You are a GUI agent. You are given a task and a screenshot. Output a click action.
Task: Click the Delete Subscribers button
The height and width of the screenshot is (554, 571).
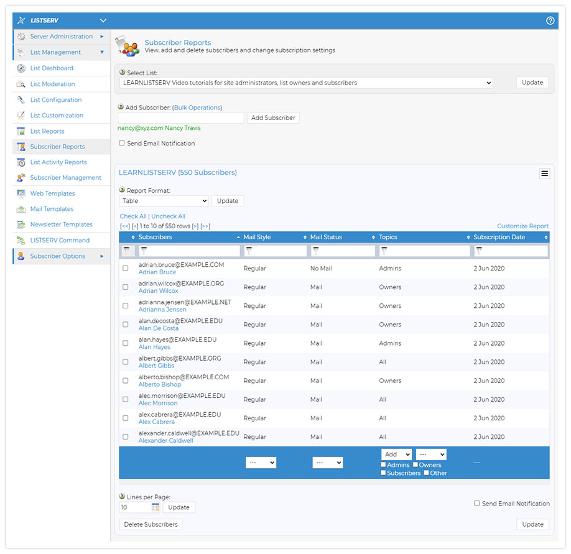[x=151, y=524]
